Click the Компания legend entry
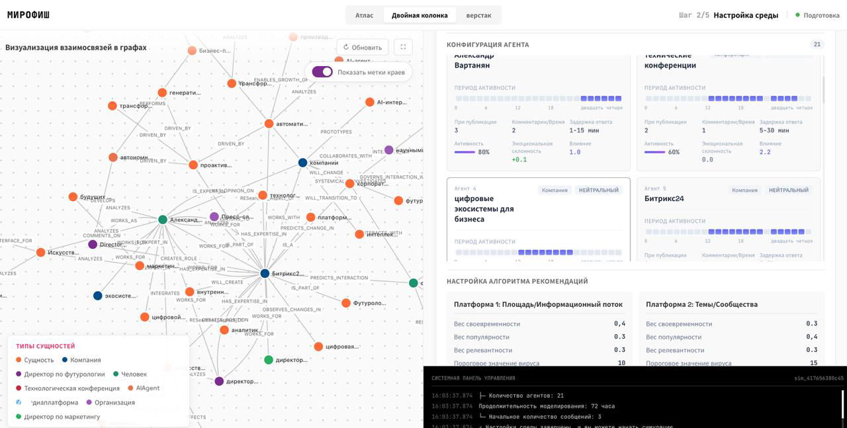847x428 pixels. pos(81,360)
